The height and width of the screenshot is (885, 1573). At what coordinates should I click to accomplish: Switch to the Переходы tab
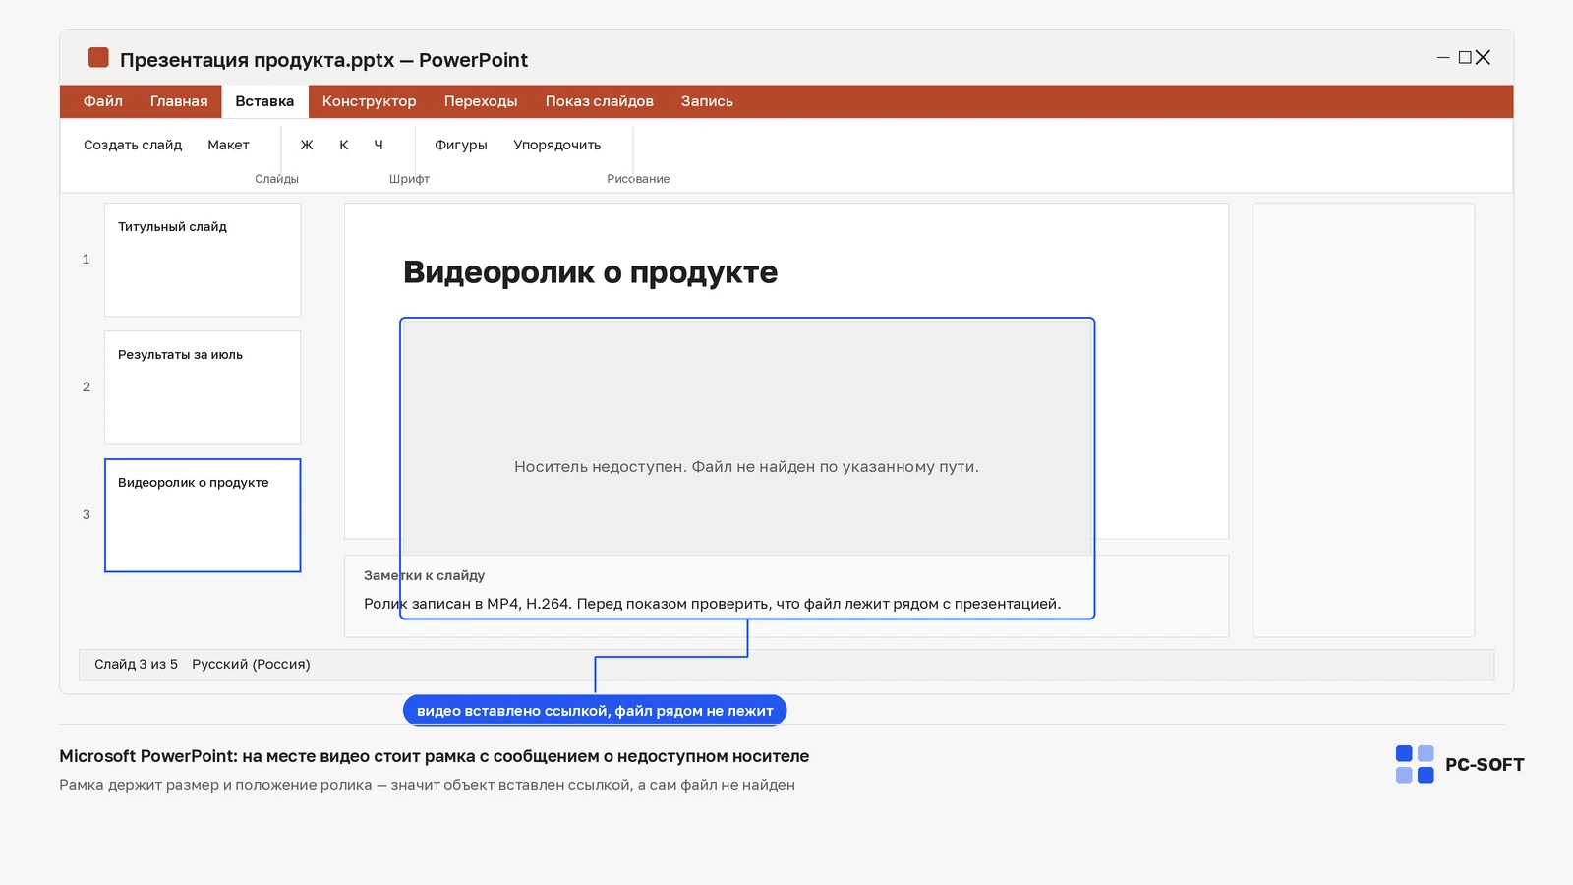click(481, 101)
